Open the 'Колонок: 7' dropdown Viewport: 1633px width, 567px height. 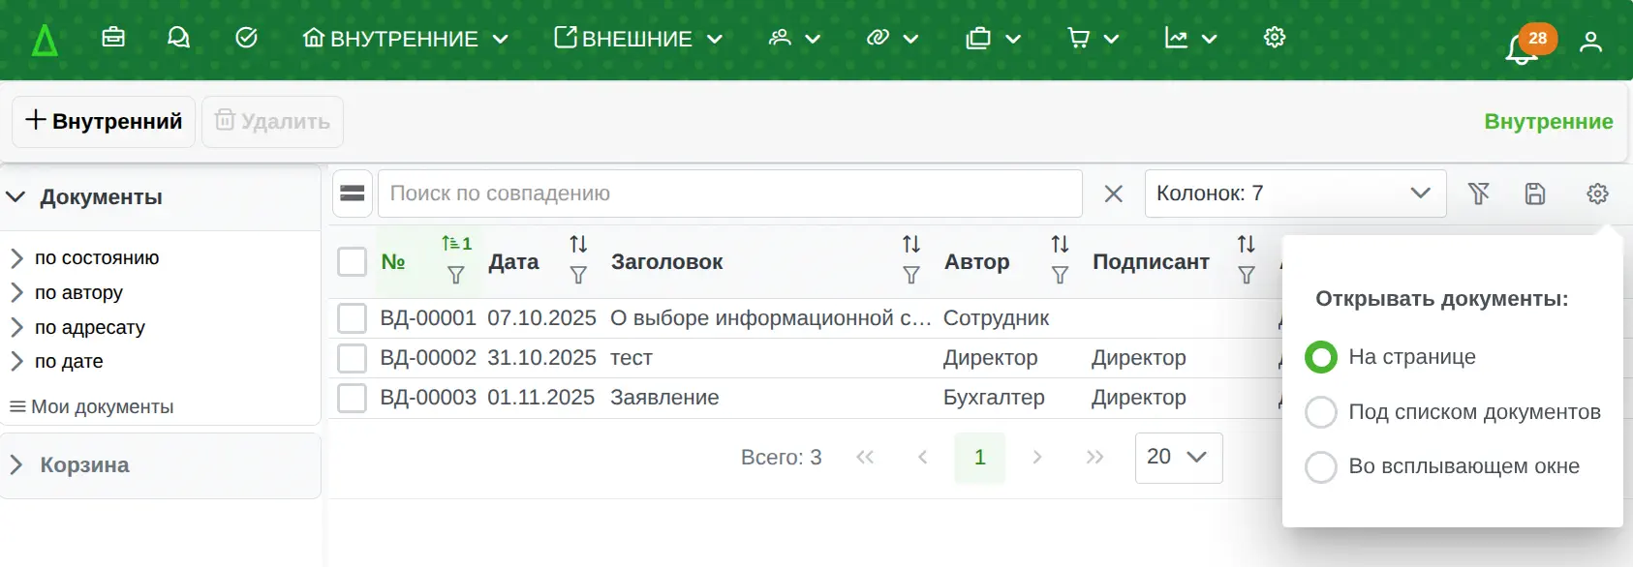coord(1294,194)
